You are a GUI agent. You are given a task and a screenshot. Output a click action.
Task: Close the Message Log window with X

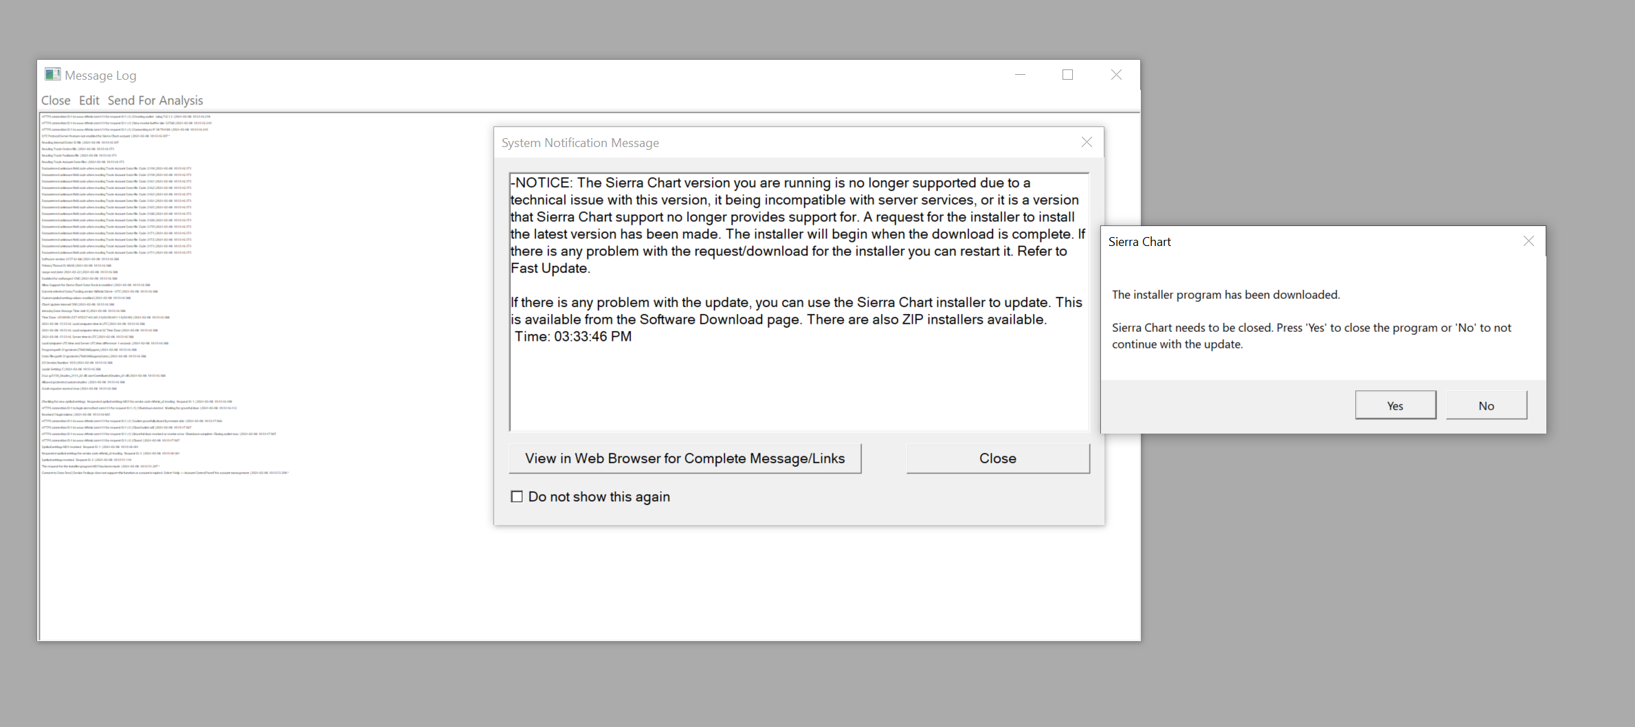pos(1116,75)
